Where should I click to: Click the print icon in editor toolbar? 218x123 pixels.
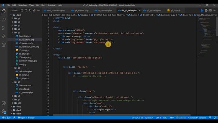[x=206, y=11]
